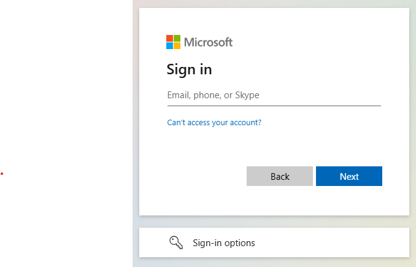
Task: Open the "Can't access your account?" link
Action: coord(214,123)
